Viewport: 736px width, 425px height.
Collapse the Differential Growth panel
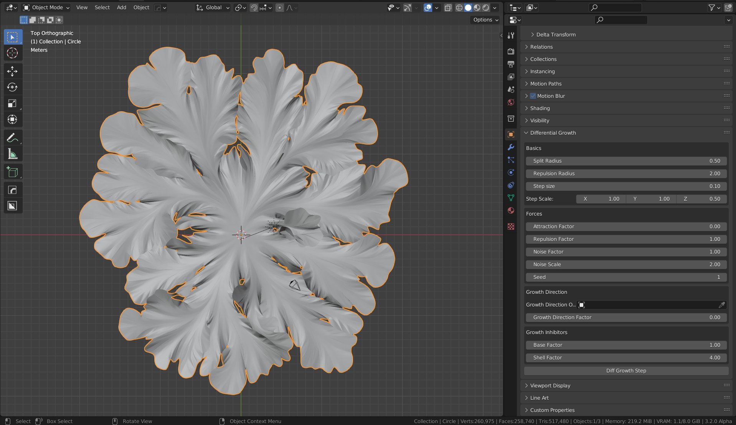[x=553, y=133]
